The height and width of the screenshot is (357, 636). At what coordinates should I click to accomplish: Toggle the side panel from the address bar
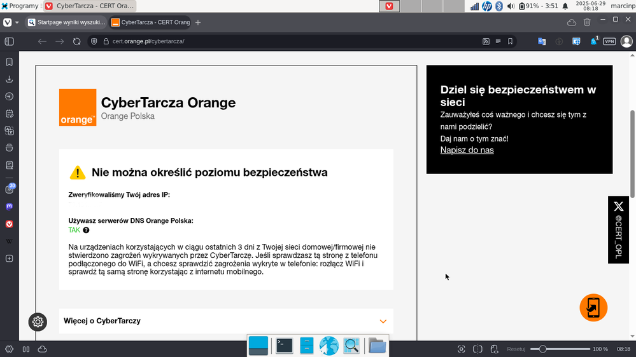pyautogui.click(x=10, y=41)
